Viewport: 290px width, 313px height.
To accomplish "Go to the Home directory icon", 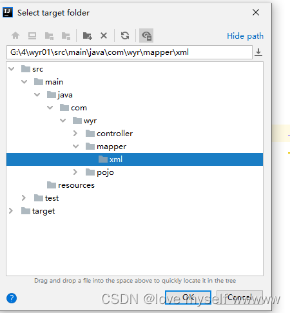I will 15,35.
